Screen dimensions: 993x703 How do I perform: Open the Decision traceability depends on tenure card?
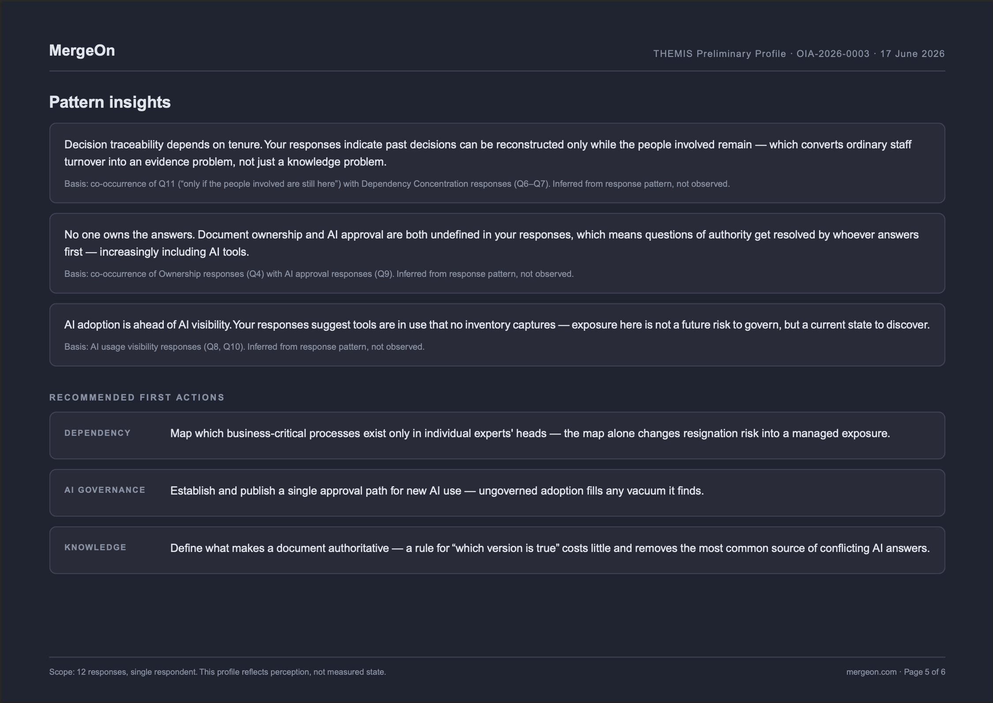point(497,163)
